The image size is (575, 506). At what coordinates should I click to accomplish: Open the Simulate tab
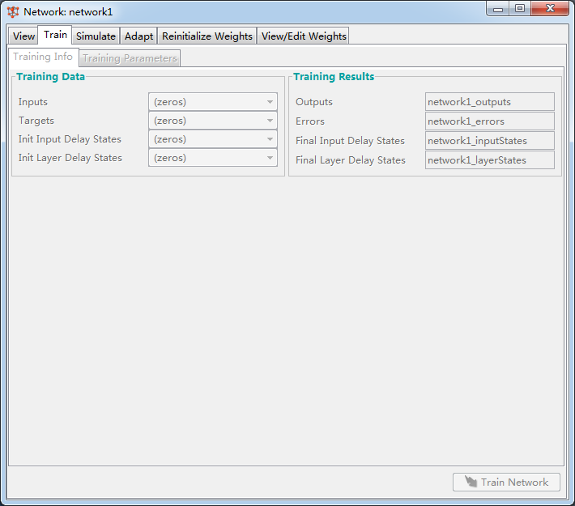tap(96, 36)
